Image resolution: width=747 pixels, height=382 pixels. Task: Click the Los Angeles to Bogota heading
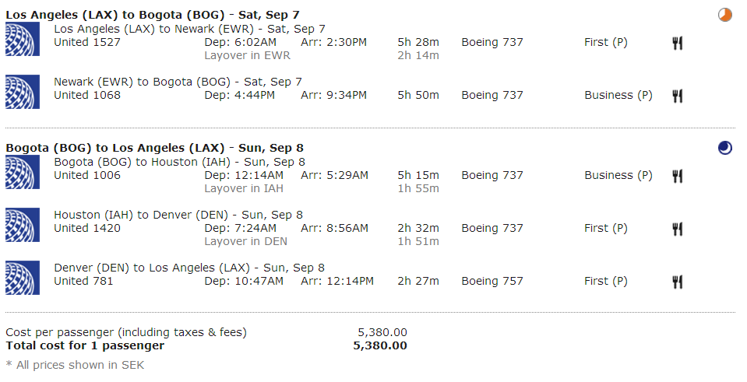153,15
